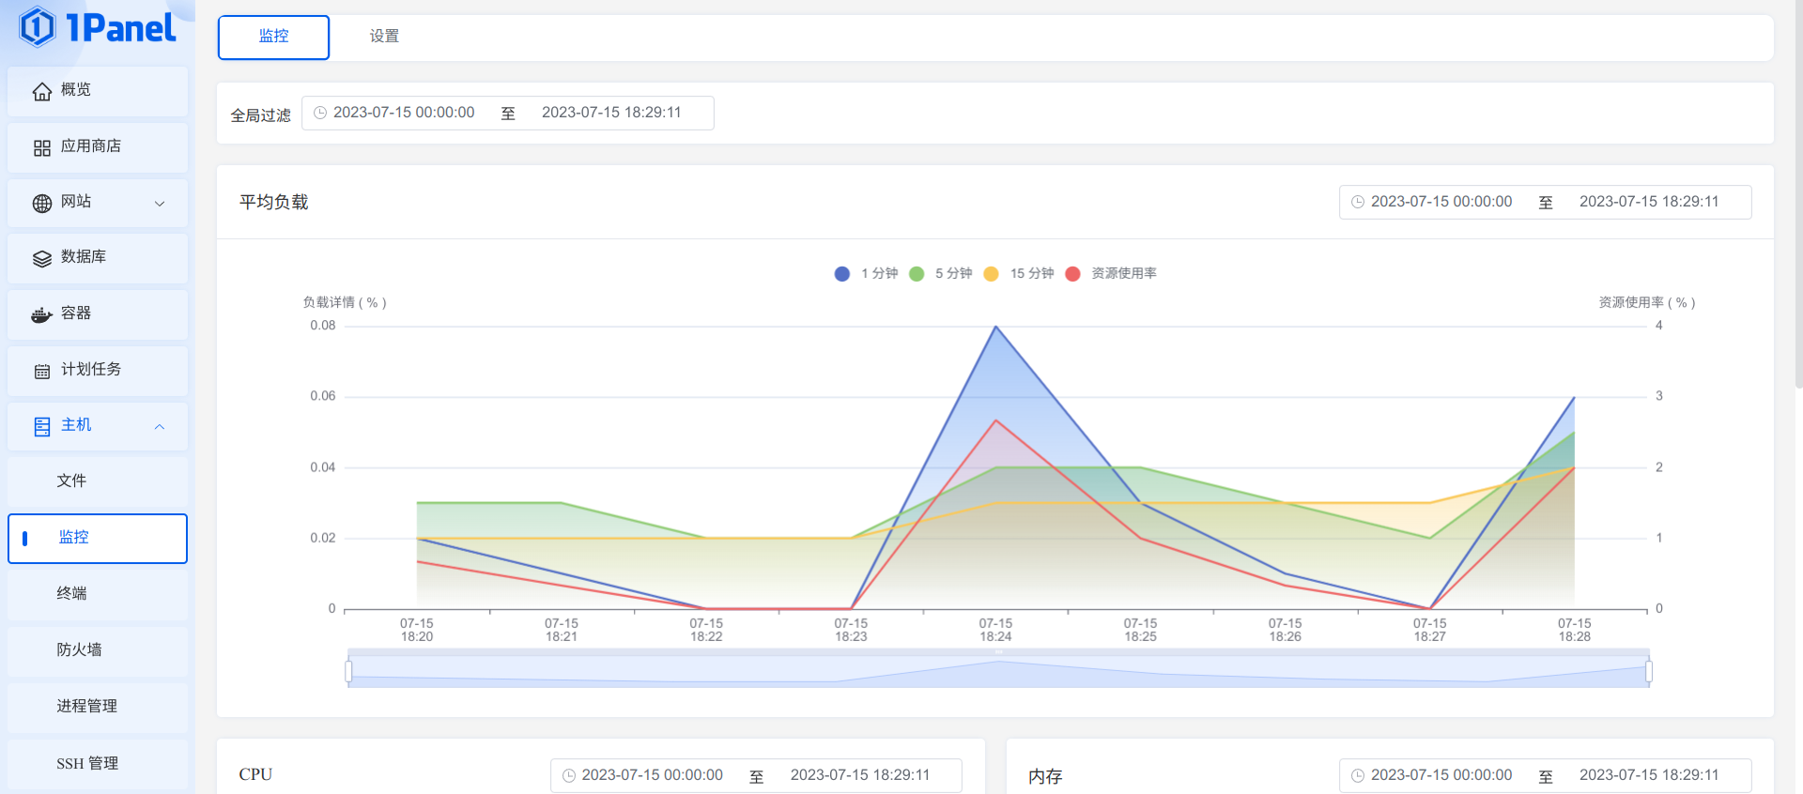This screenshot has height=794, width=1803.
Task: Click the page vertical scrollbar
Action: [x=1798, y=192]
